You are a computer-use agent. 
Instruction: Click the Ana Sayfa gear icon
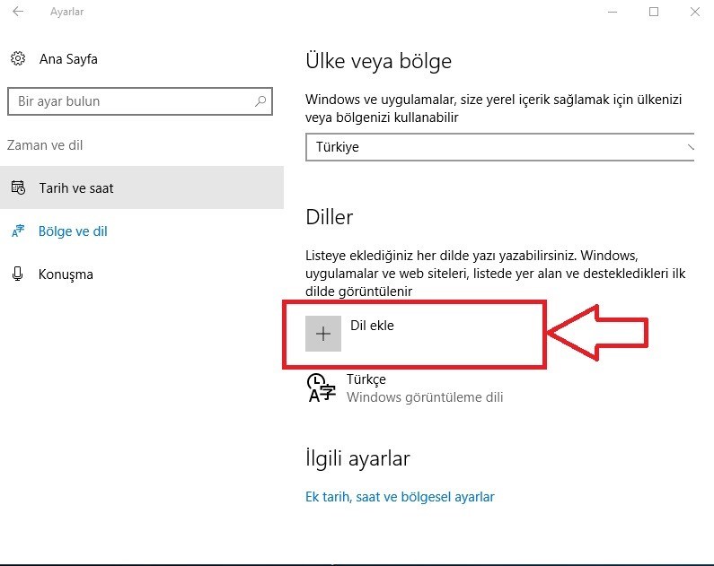coord(18,58)
